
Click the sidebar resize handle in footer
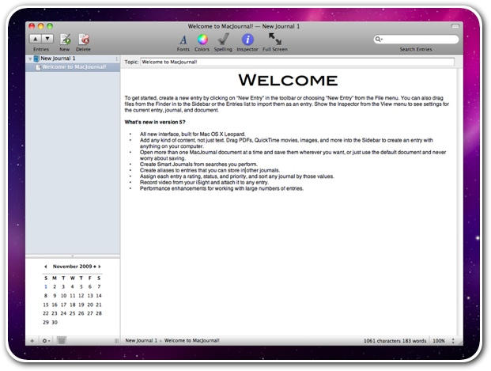(x=116, y=341)
